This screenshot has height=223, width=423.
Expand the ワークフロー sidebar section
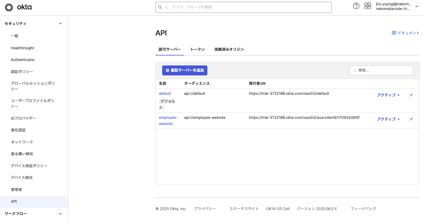pos(60,214)
